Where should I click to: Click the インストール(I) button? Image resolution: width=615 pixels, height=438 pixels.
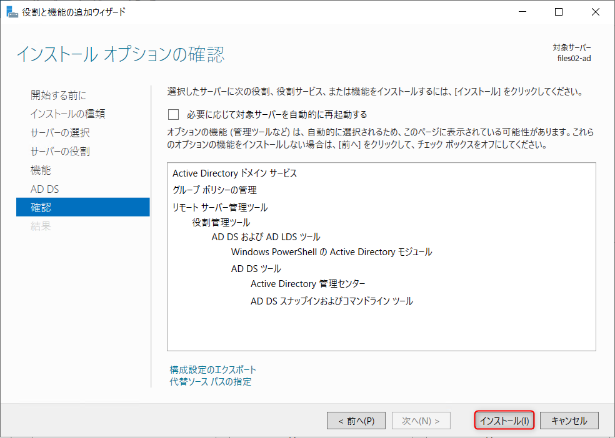(504, 421)
